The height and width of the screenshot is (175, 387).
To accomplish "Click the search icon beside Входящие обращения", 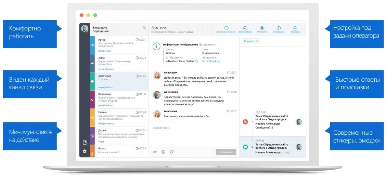I will pos(144,28).
